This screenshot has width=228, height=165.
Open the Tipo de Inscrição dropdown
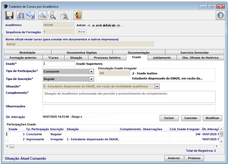coord(91,79)
